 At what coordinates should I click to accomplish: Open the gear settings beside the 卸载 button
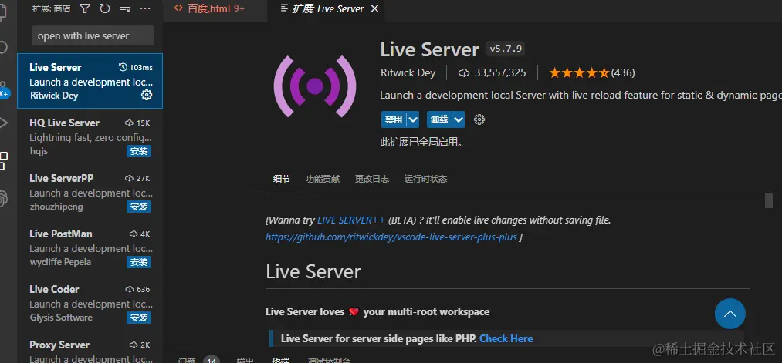pyautogui.click(x=479, y=119)
